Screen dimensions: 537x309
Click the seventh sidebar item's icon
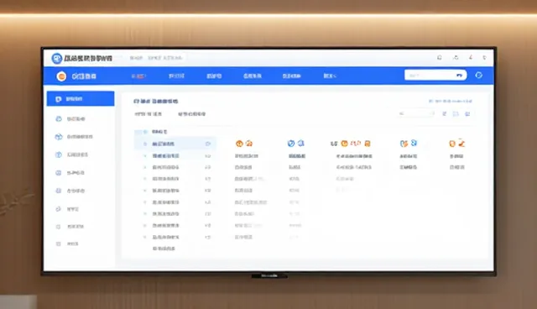(59, 208)
